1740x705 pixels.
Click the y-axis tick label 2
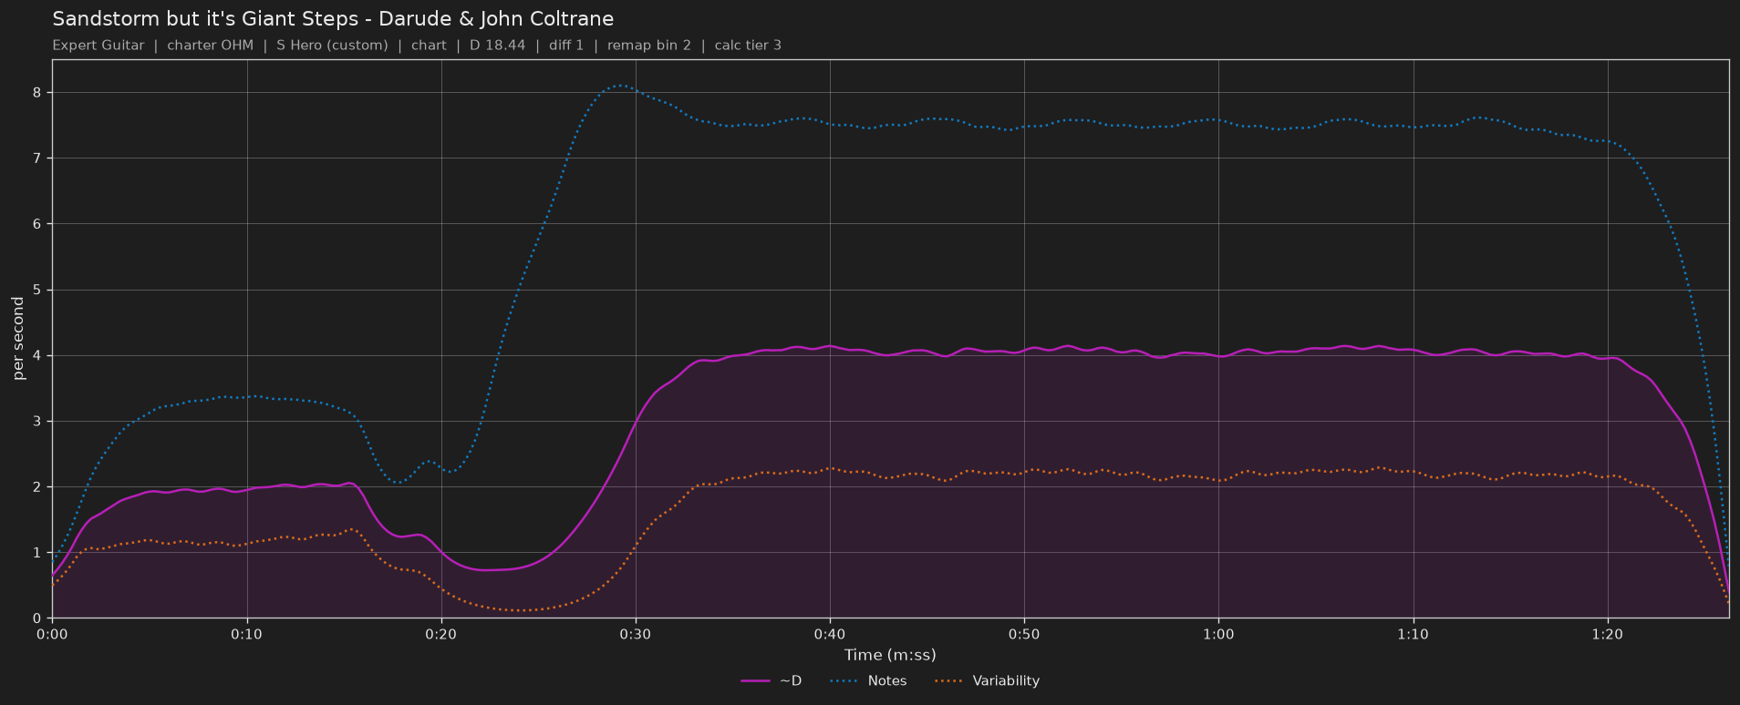click(x=37, y=487)
